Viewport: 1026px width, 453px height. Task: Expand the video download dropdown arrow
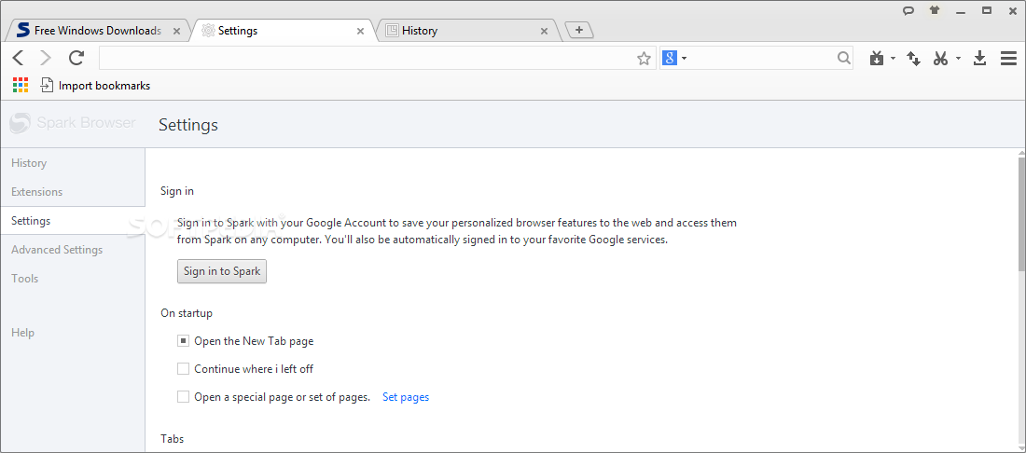(x=893, y=59)
